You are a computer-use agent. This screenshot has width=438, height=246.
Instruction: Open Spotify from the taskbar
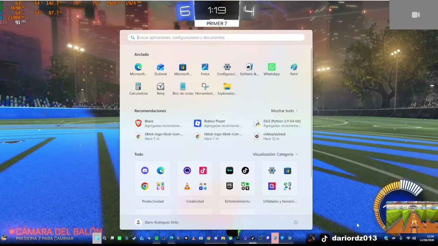pos(156,238)
